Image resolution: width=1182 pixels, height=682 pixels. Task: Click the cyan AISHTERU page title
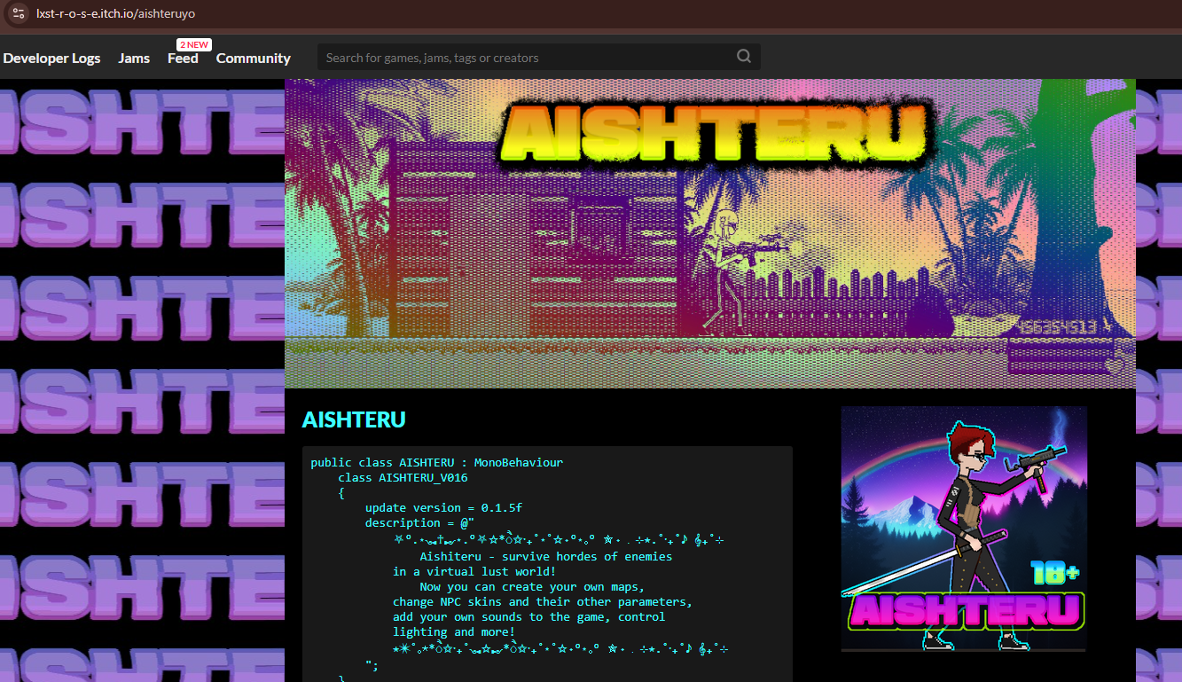click(x=354, y=419)
